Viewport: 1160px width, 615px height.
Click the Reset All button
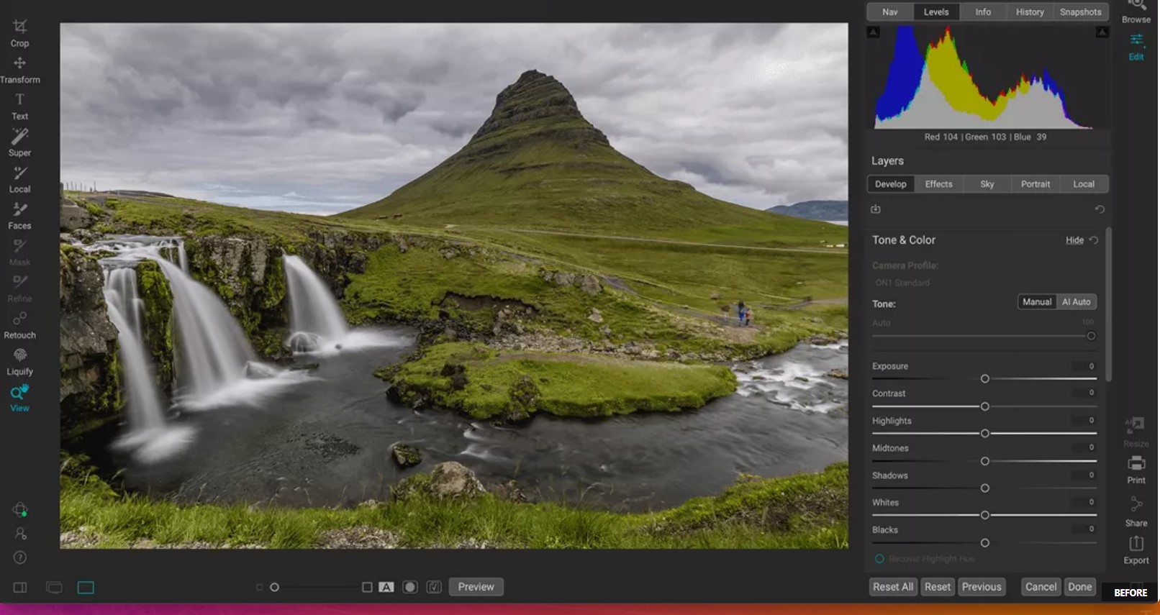(x=893, y=587)
